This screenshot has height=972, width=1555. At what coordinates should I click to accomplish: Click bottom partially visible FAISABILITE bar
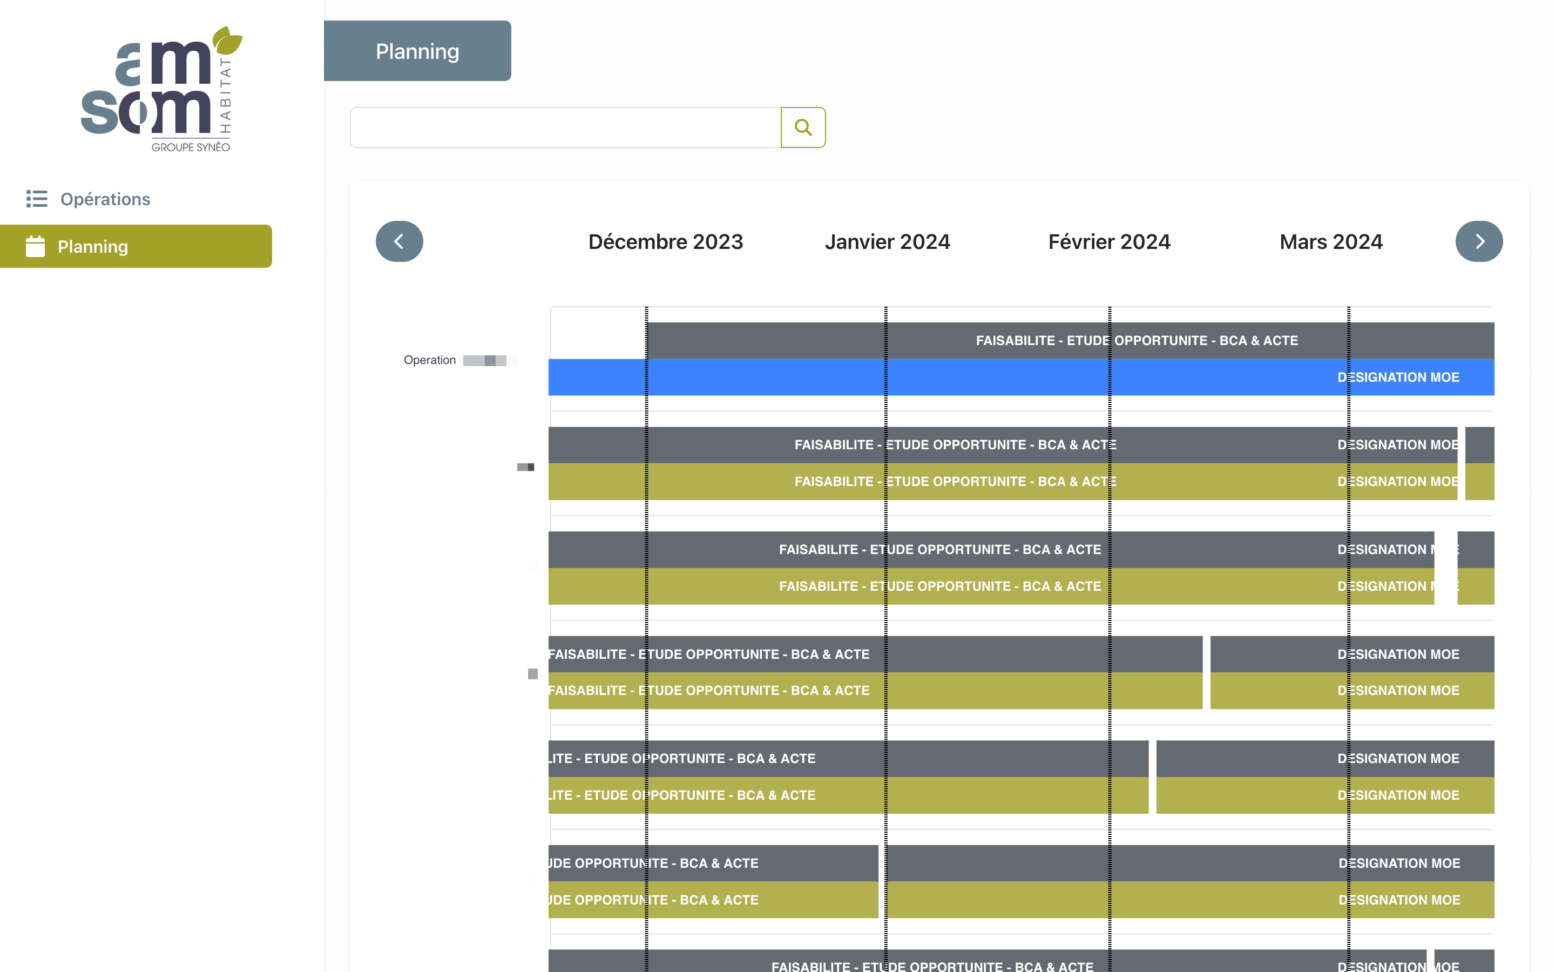(987, 961)
